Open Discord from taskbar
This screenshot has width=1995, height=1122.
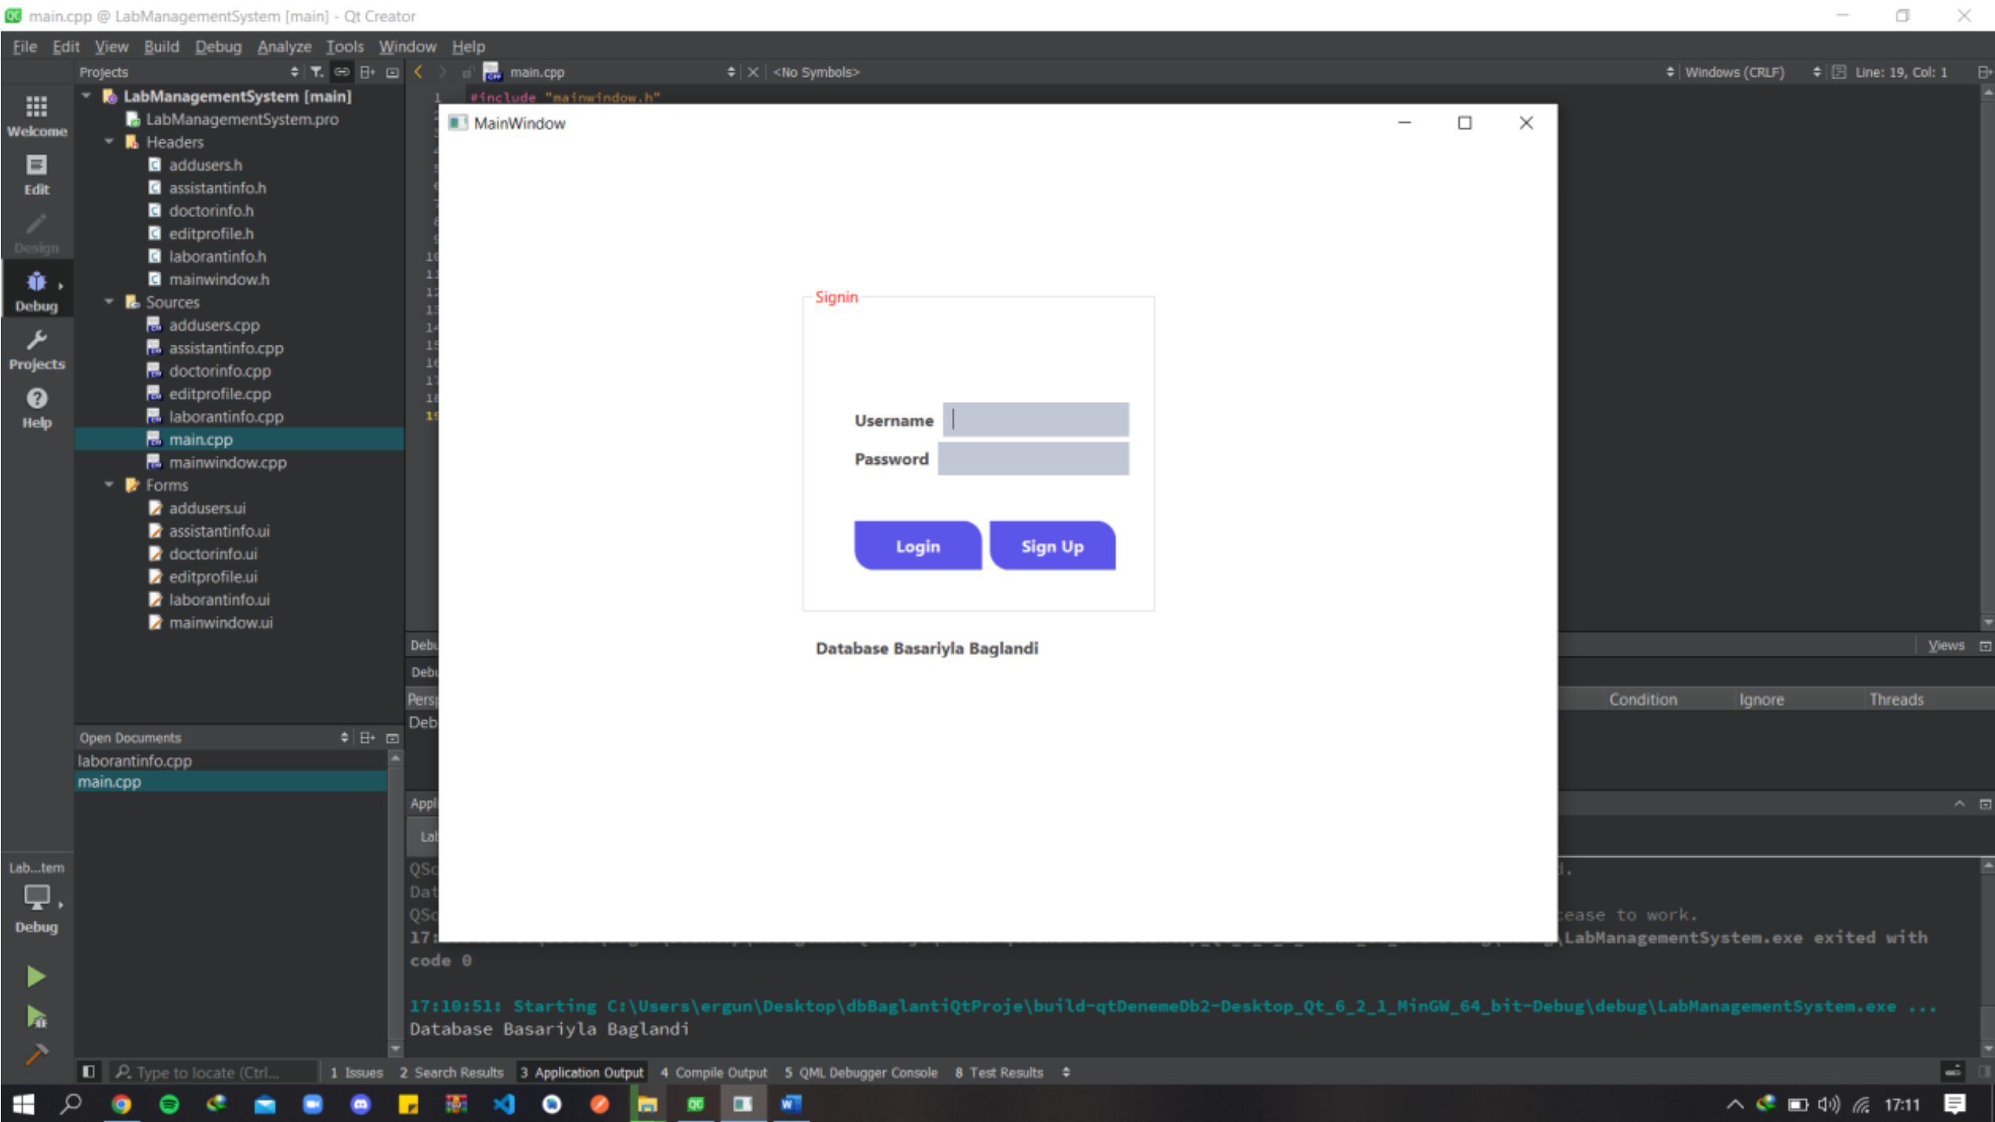[x=360, y=1104]
